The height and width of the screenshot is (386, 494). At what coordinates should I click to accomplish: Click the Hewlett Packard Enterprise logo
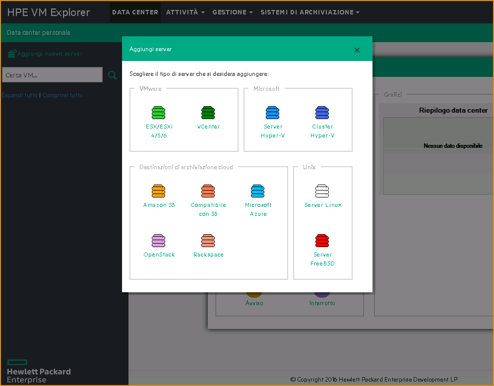click(x=39, y=372)
